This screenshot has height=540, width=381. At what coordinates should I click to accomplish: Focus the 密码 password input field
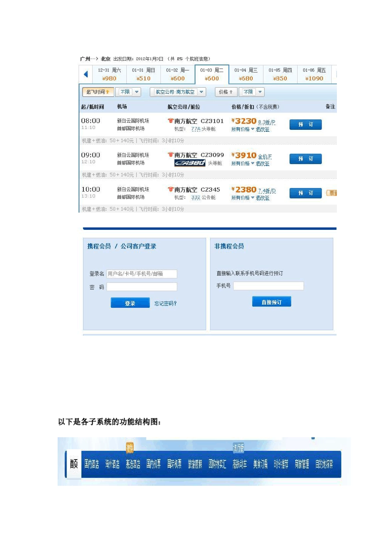pyautogui.click(x=142, y=287)
